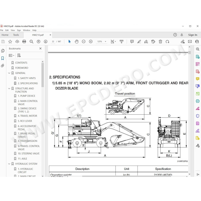This screenshot has height=201, width=201.
Task: Zoom out with minus icon
Action: coord(84,42)
